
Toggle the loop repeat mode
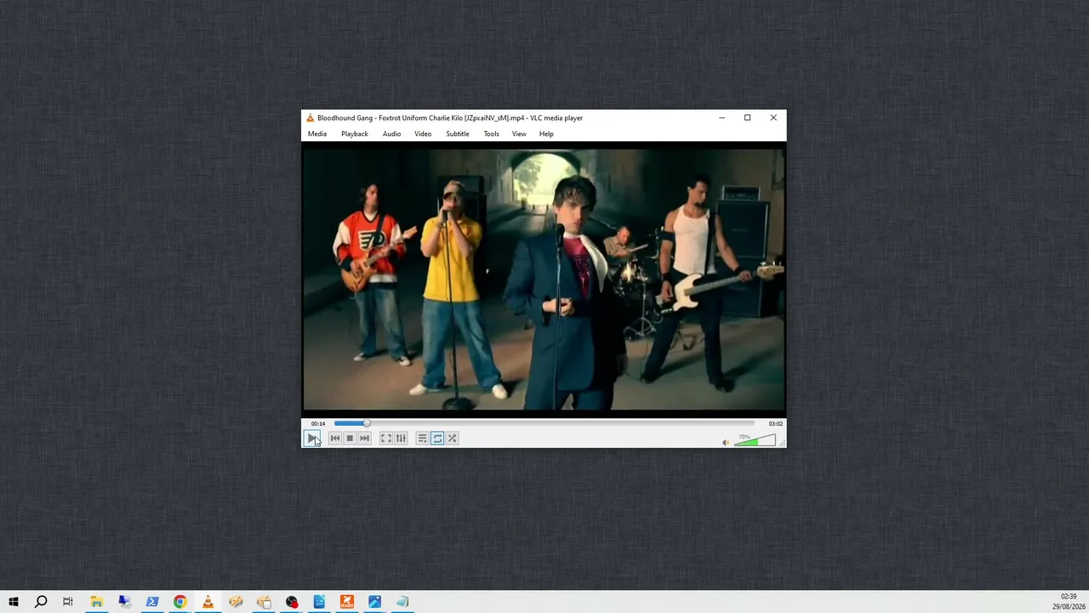tap(437, 438)
